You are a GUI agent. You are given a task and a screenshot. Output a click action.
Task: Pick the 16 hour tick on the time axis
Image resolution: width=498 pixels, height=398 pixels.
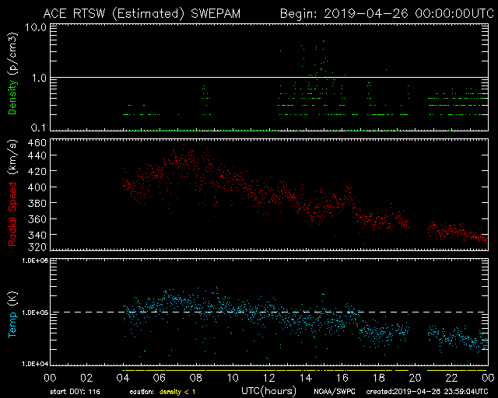pos(341,376)
